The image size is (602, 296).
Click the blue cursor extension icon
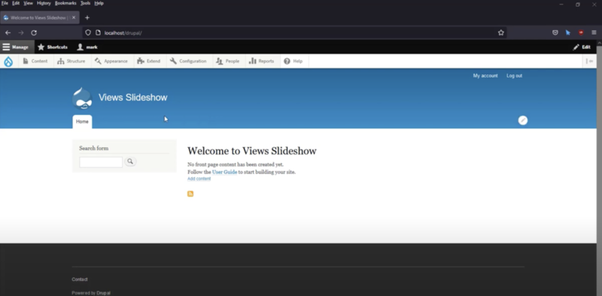click(568, 33)
